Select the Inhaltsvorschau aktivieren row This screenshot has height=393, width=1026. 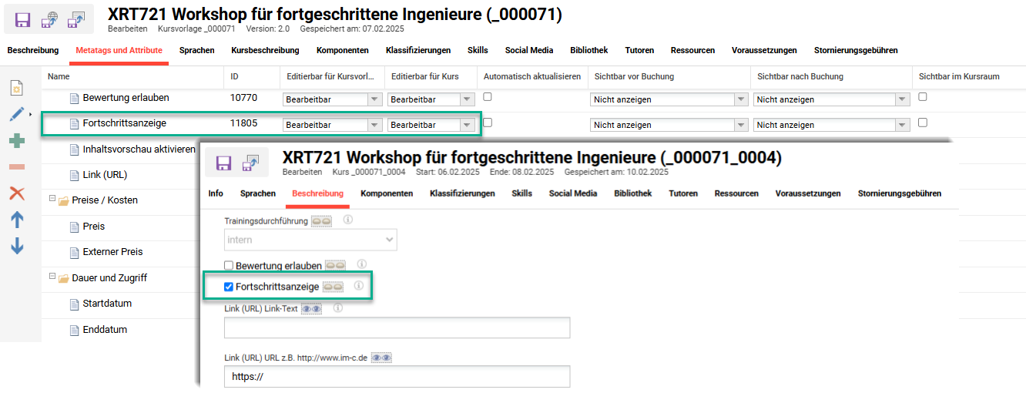pyautogui.click(x=139, y=149)
